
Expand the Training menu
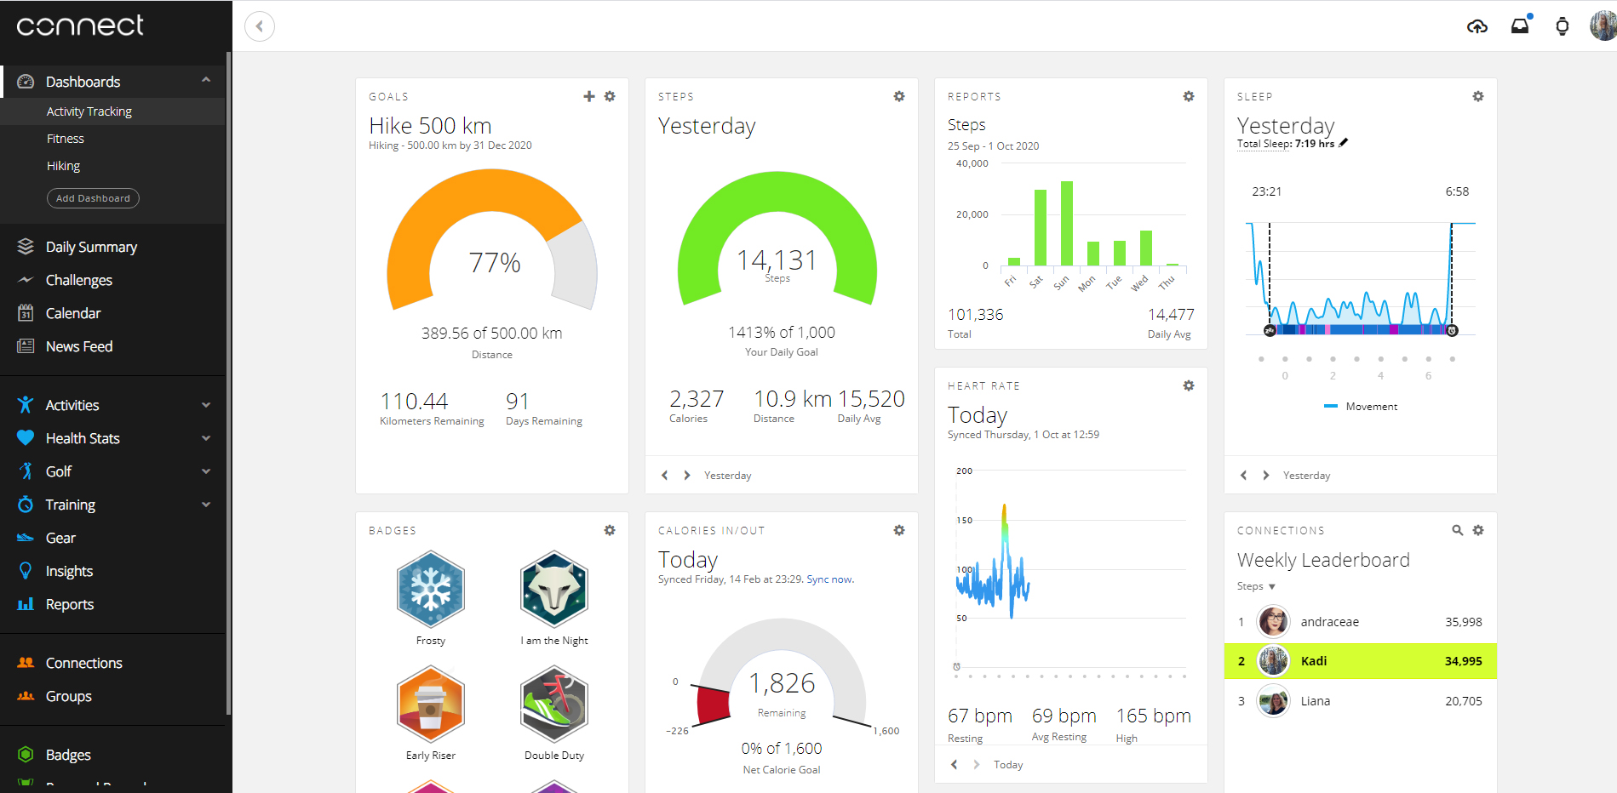pyautogui.click(x=206, y=505)
